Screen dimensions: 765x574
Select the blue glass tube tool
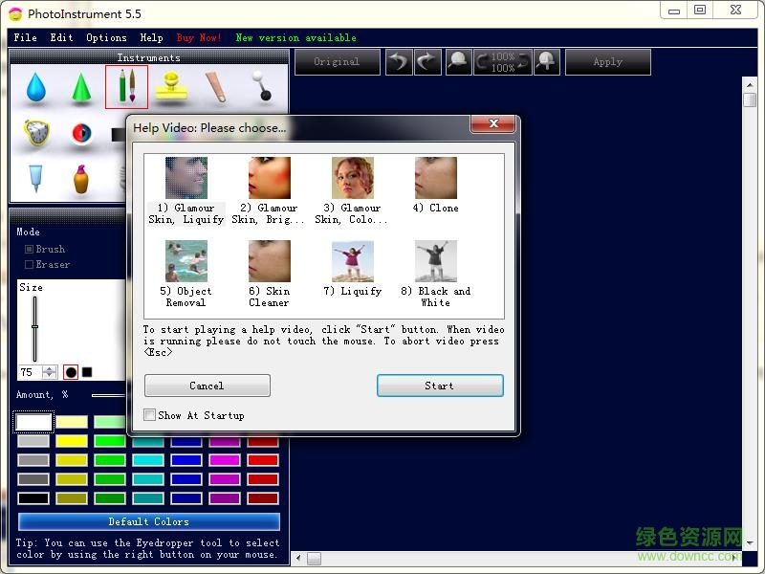(35, 178)
